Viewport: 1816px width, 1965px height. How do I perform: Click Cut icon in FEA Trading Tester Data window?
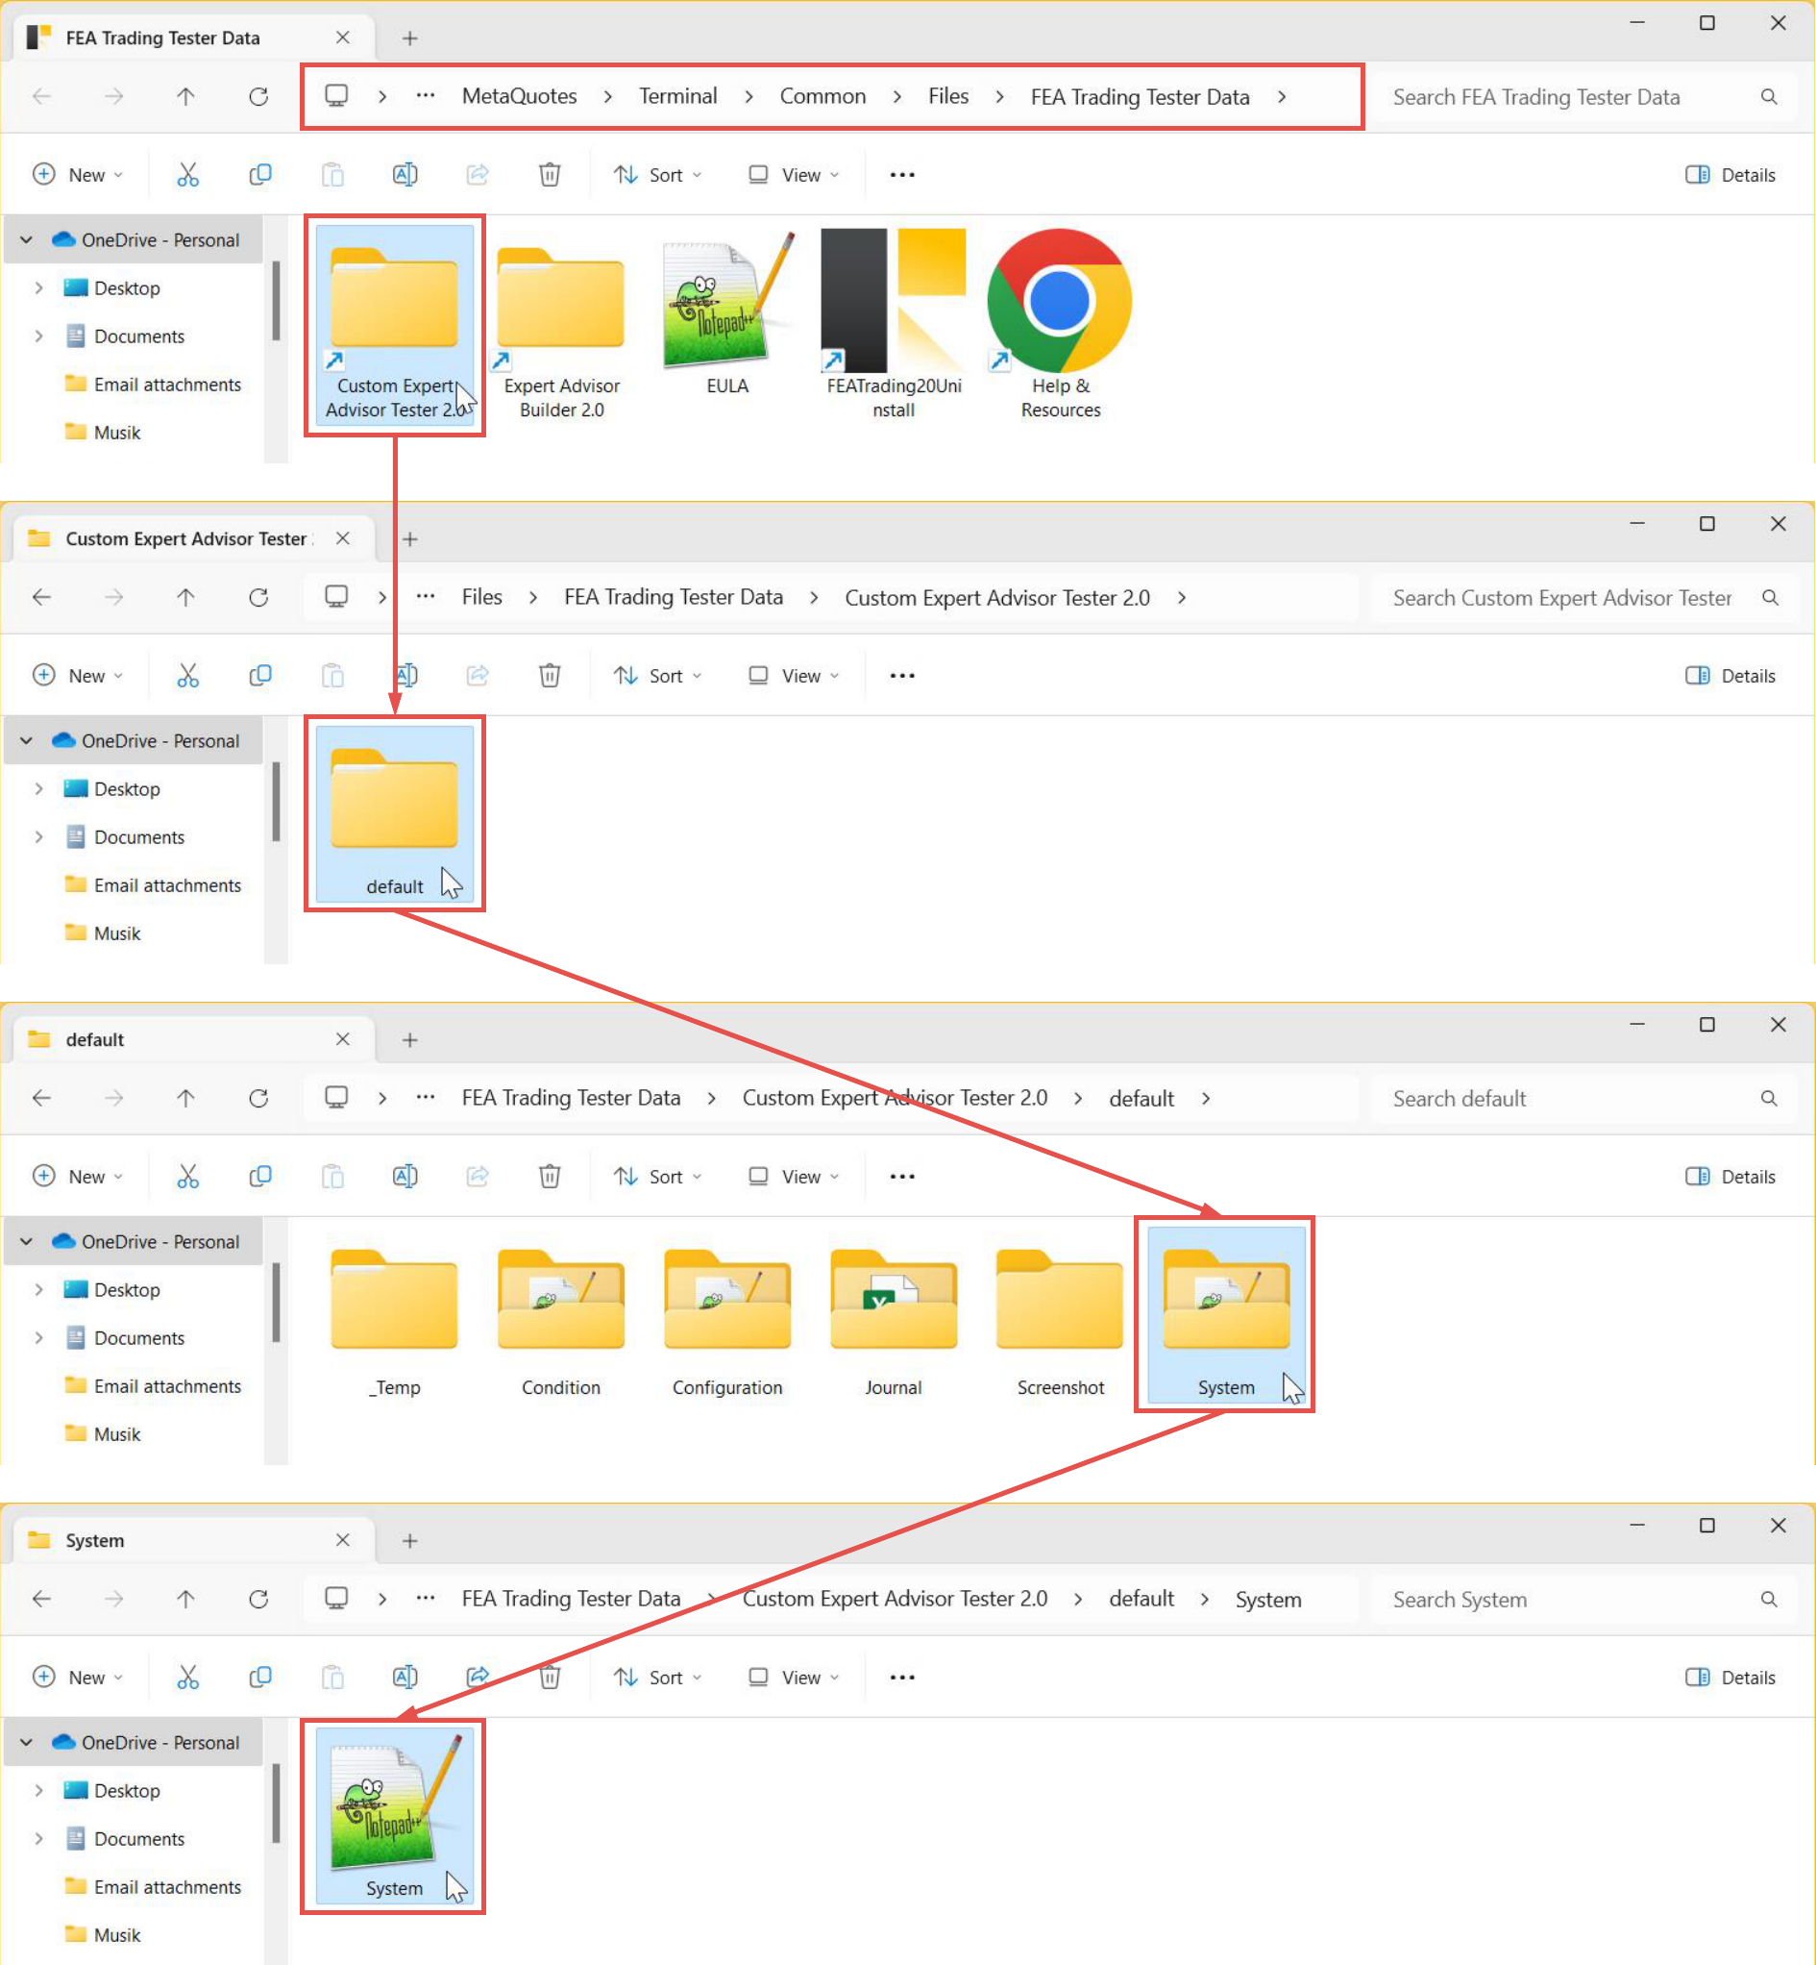[x=187, y=175]
